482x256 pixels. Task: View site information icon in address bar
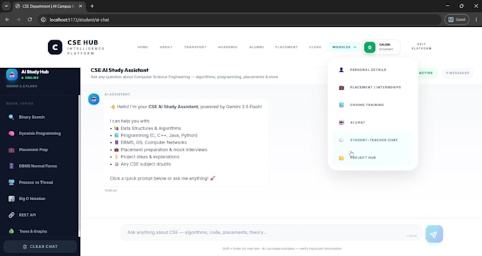[x=43, y=20]
